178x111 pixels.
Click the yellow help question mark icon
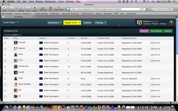(x=171, y=22)
